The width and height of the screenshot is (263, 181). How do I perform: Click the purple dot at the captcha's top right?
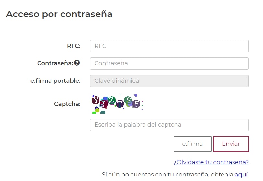[x=136, y=95]
